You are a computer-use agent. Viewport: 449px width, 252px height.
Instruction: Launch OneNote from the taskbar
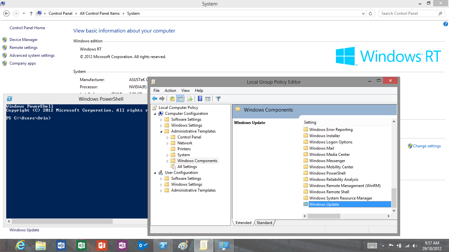(122, 245)
